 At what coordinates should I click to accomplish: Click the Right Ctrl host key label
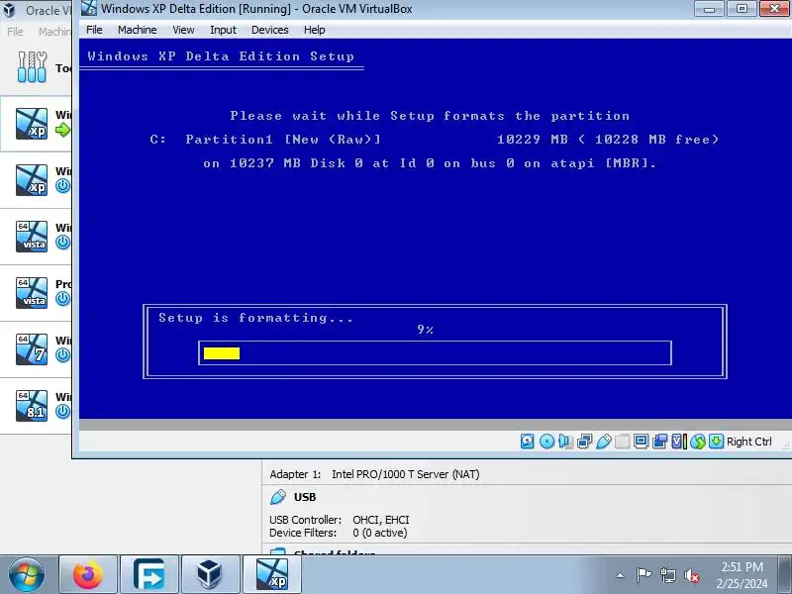pos(749,442)
